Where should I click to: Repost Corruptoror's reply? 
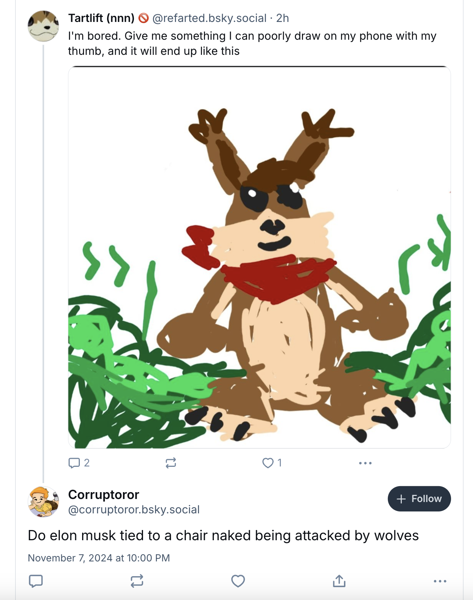(137, 581)
